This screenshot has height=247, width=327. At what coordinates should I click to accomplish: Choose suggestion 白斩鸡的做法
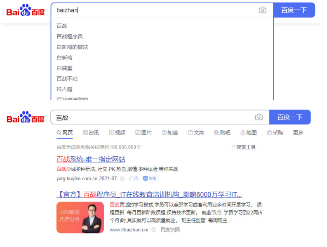[72, 47]
